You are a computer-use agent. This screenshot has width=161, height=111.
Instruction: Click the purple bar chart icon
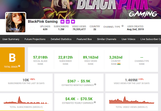click(x=68, y=22)
